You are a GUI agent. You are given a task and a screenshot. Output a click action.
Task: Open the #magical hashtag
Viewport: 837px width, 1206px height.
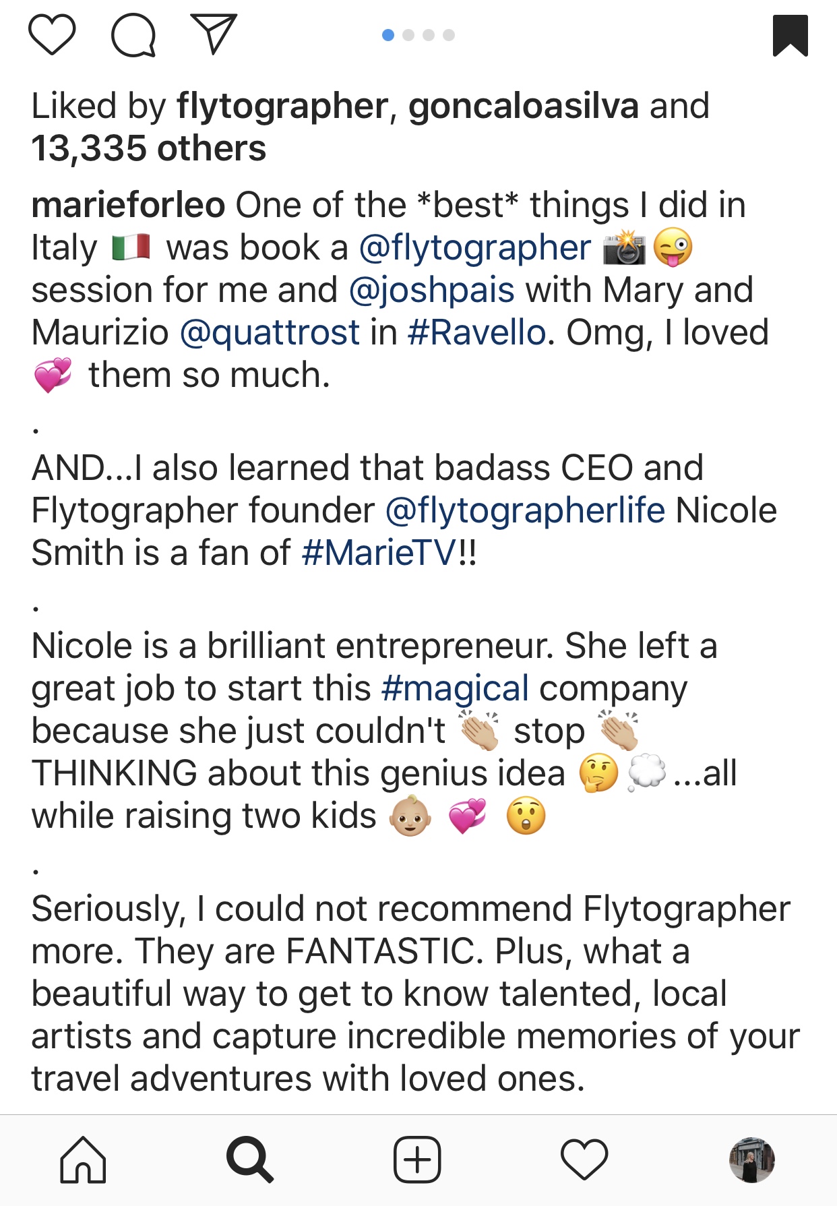click(455, 688)
